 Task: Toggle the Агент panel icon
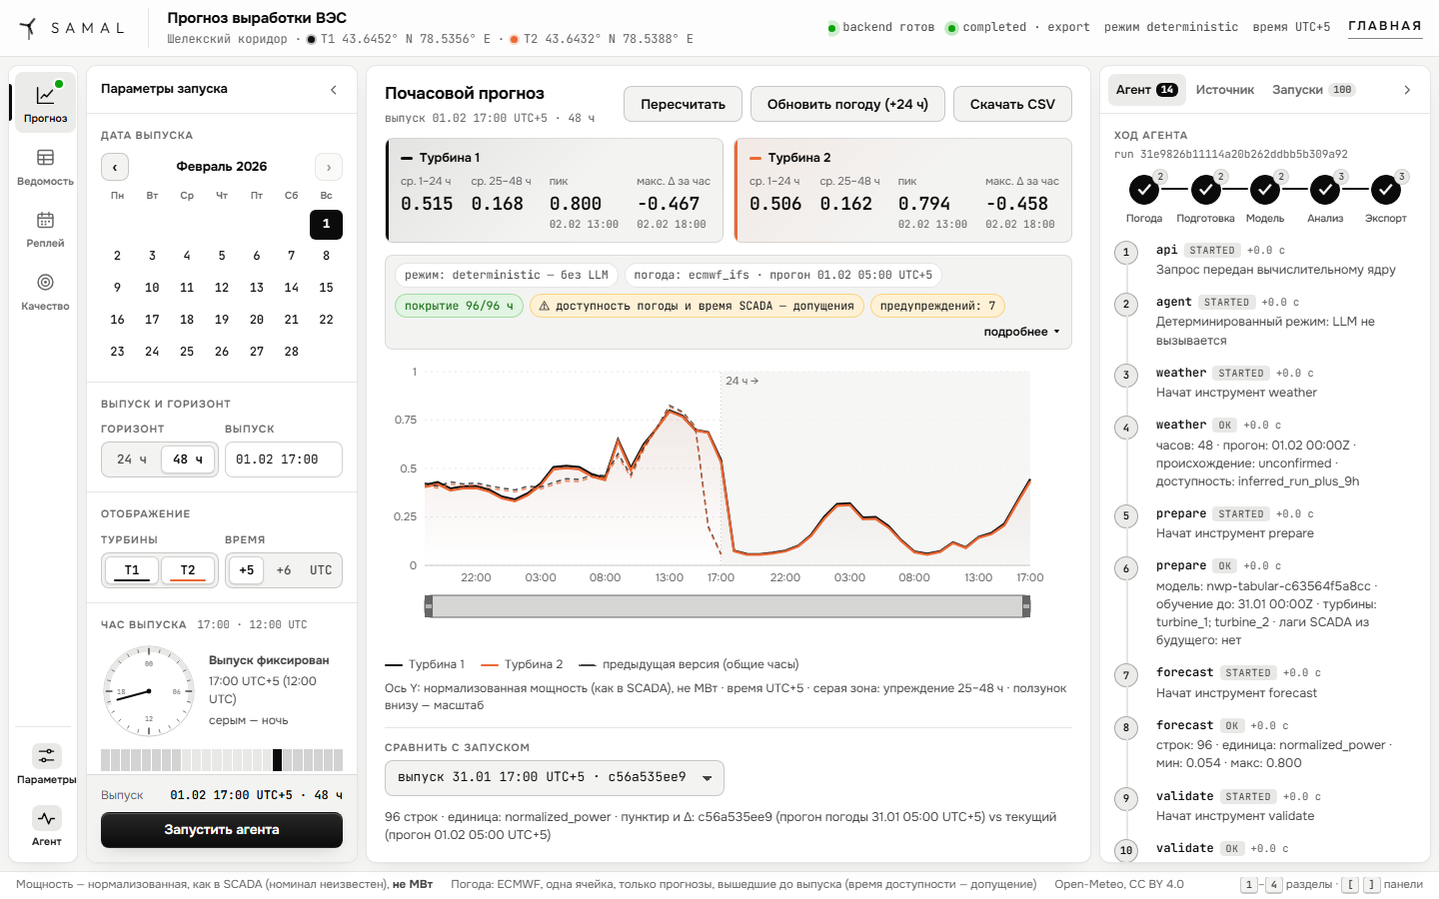[x=46, y=826]
